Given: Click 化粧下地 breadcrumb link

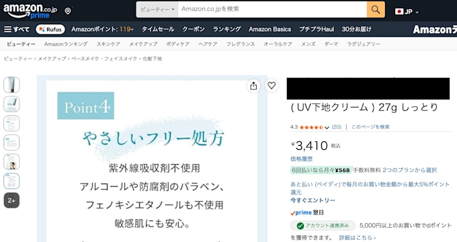Looking at the screenshot, I should (x=152, y=58).
